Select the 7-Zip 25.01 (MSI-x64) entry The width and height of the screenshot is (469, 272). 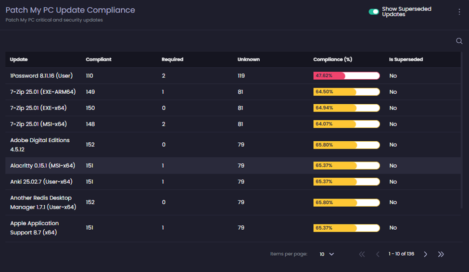click(x=38, y=124)
